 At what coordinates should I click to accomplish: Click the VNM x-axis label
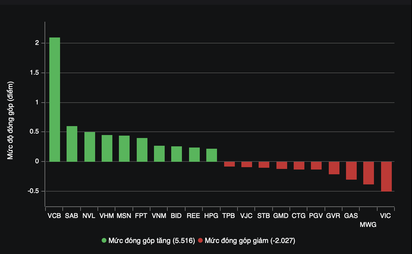159,216
